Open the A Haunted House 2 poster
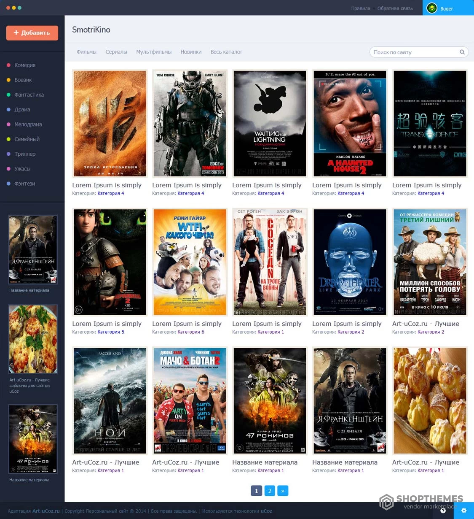The height and width of the screenshot is (519, 474). point(350,124)
